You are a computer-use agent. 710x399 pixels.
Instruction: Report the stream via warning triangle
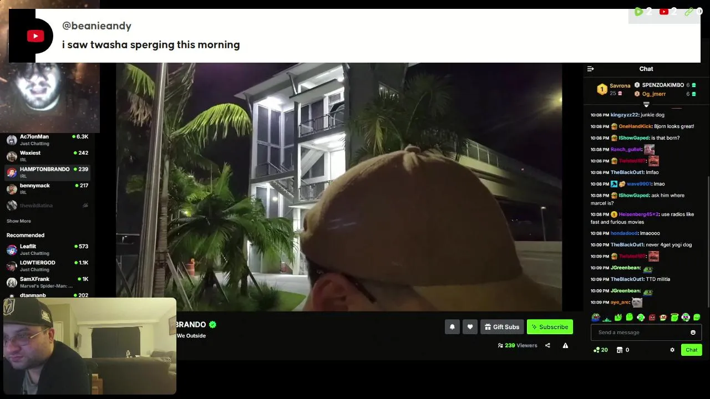(565, 345)
